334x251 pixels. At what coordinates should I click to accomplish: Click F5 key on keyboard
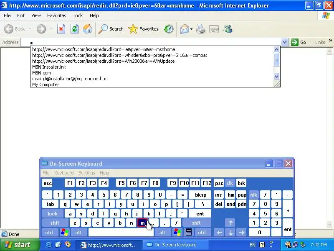[x=121, y=183]
